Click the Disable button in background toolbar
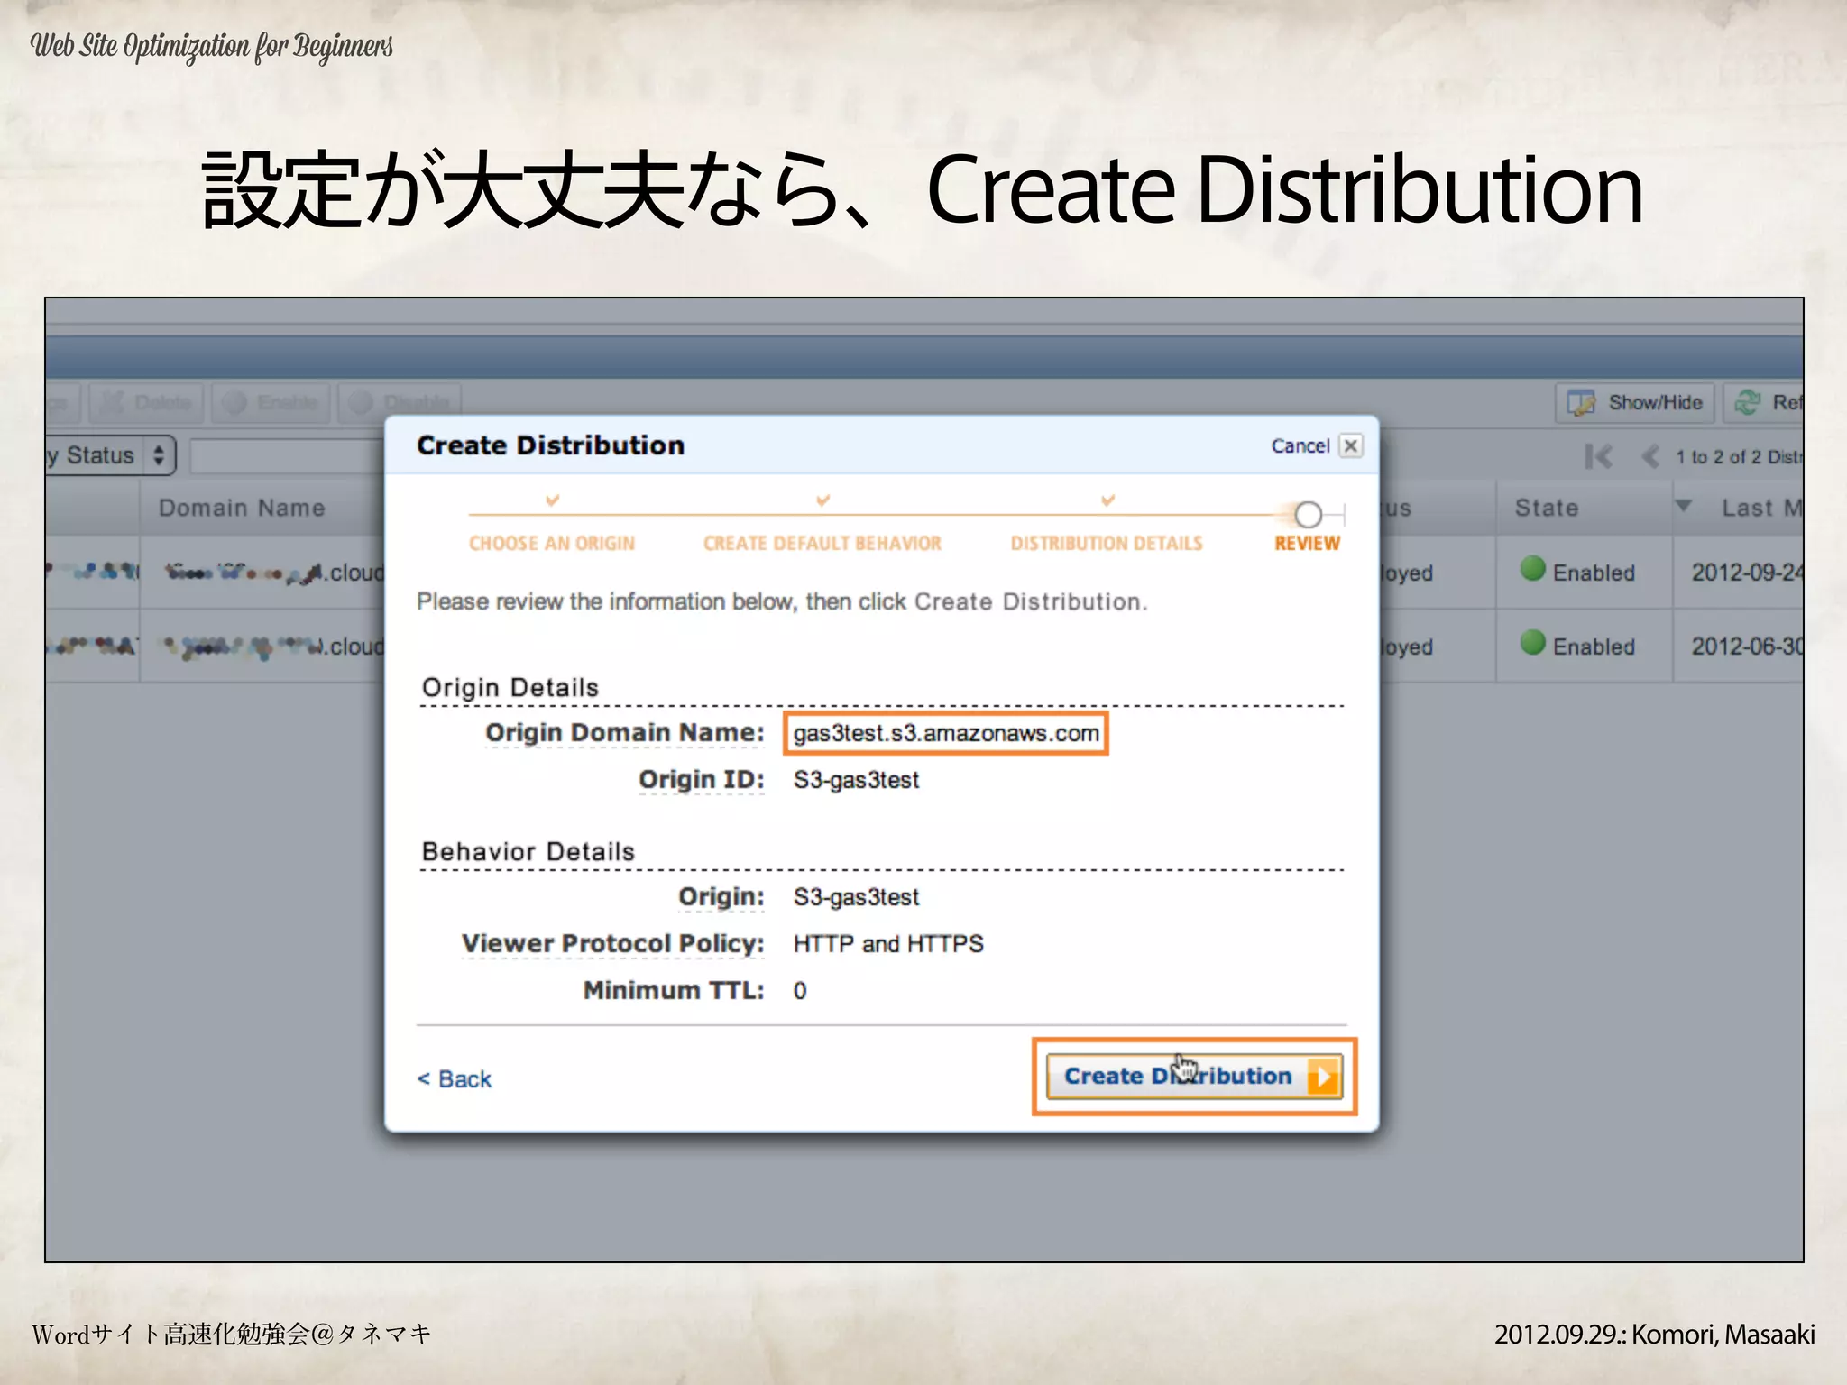The image size is (1847, 1385). point(400,402)
